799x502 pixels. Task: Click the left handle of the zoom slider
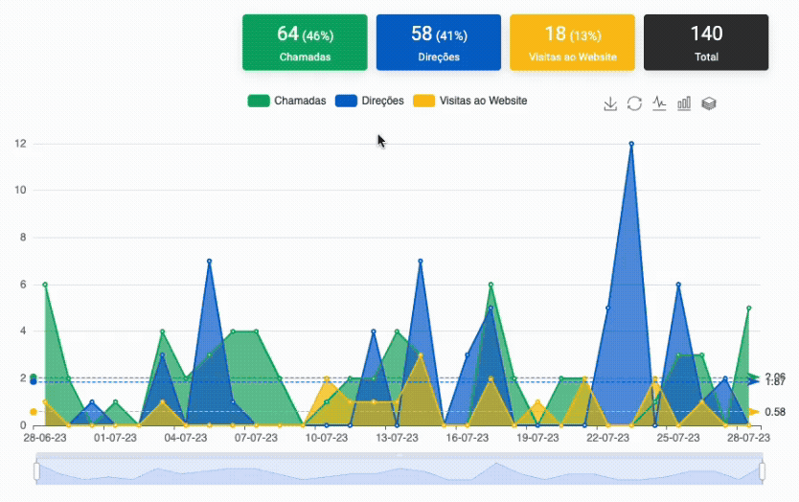coord(37,470)
